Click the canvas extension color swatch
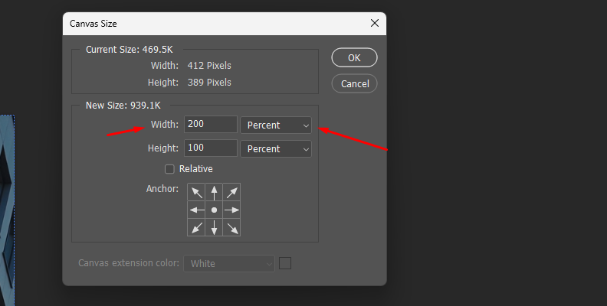607x306 pixels. [285, 263]
